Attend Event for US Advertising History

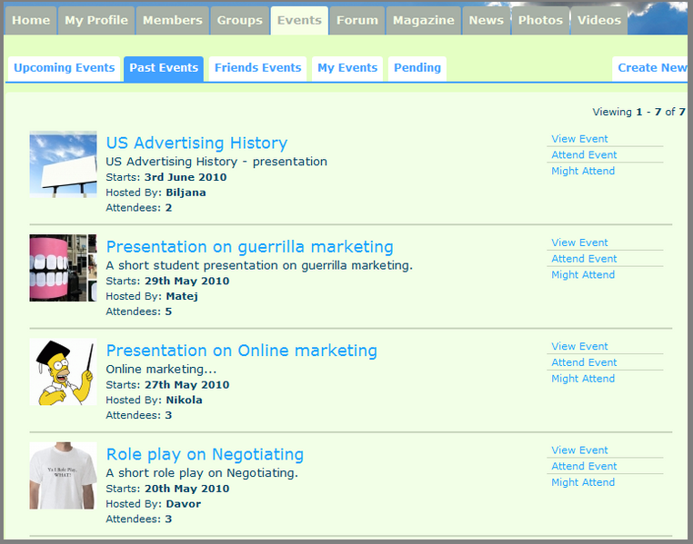pyautogui.click(x=584, y=155)
